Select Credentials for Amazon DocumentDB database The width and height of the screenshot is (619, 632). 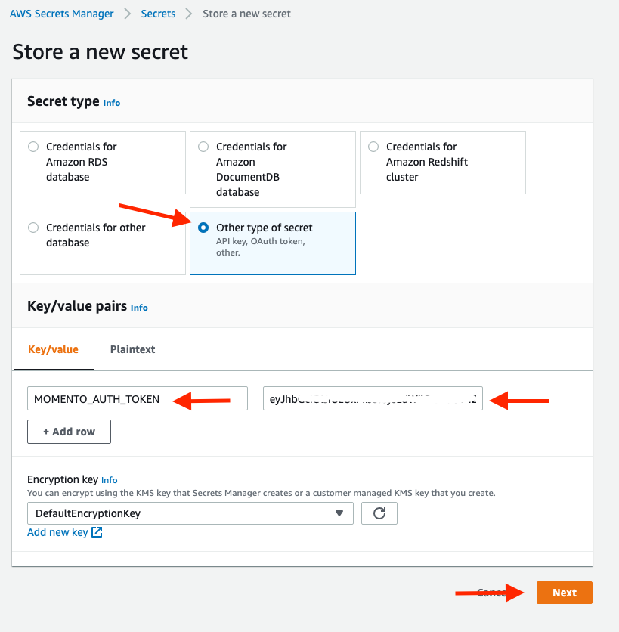coord(203,147)
